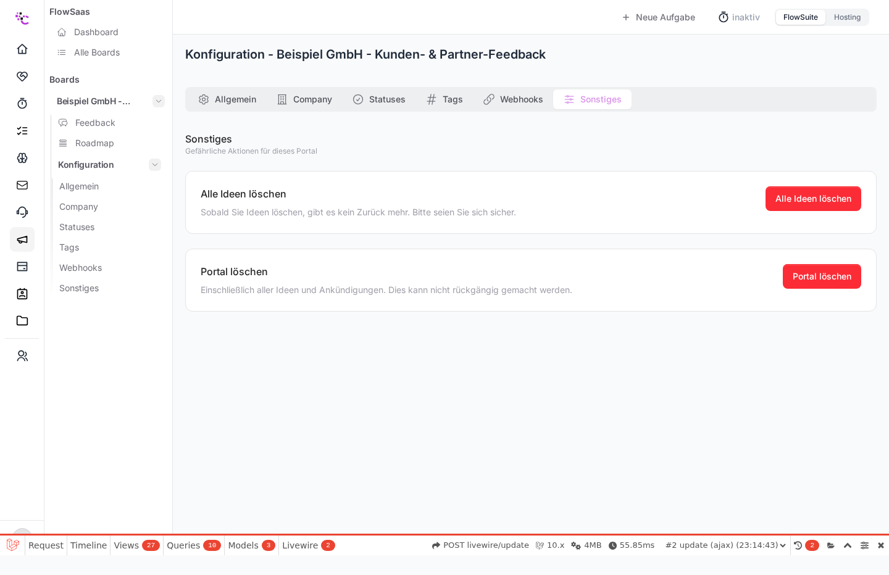
Task: Open the contact badge icon in the rail
Action: [x=22, y=294]
